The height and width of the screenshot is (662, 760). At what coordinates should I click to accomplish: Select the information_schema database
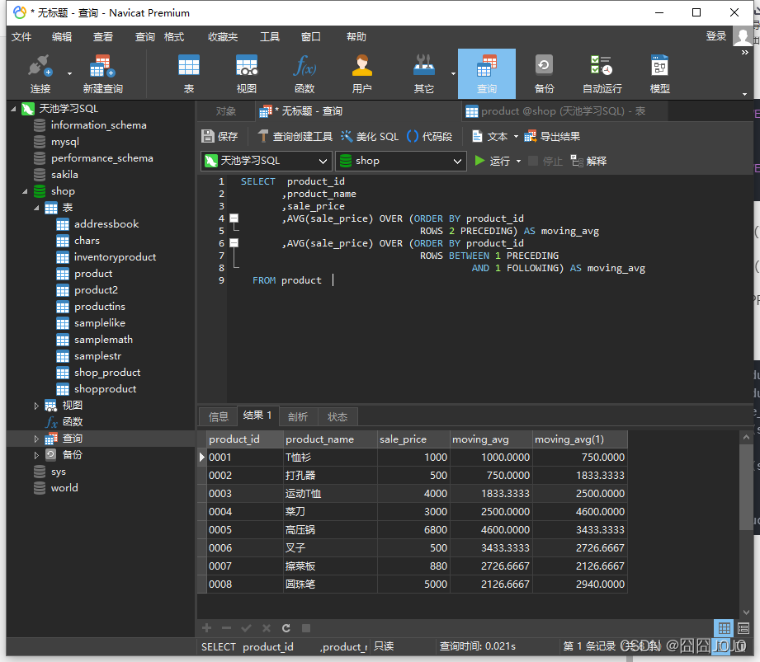(98, 125)
